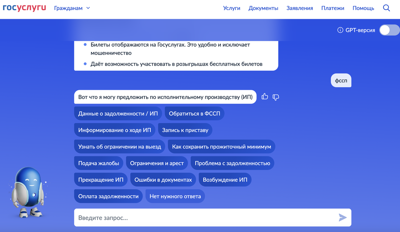
Task: Select Нет нужного ответа option
Action: pyautogui.click(x=175, y=196)
